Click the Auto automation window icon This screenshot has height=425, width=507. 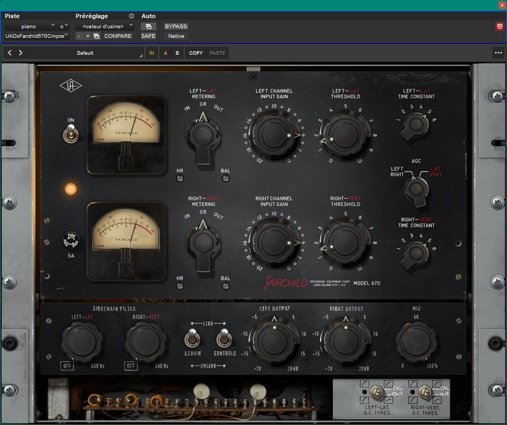point(149,26)
